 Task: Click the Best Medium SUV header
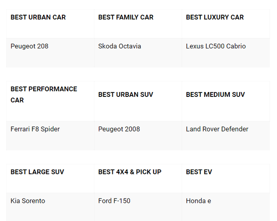(215, 94)
